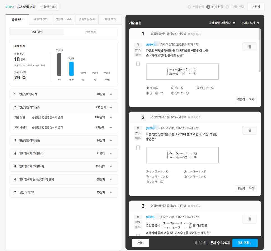Click the 중하 blue bar in chart
The image size is (271, 251).
pyautogui.click(x=71, y=69)
